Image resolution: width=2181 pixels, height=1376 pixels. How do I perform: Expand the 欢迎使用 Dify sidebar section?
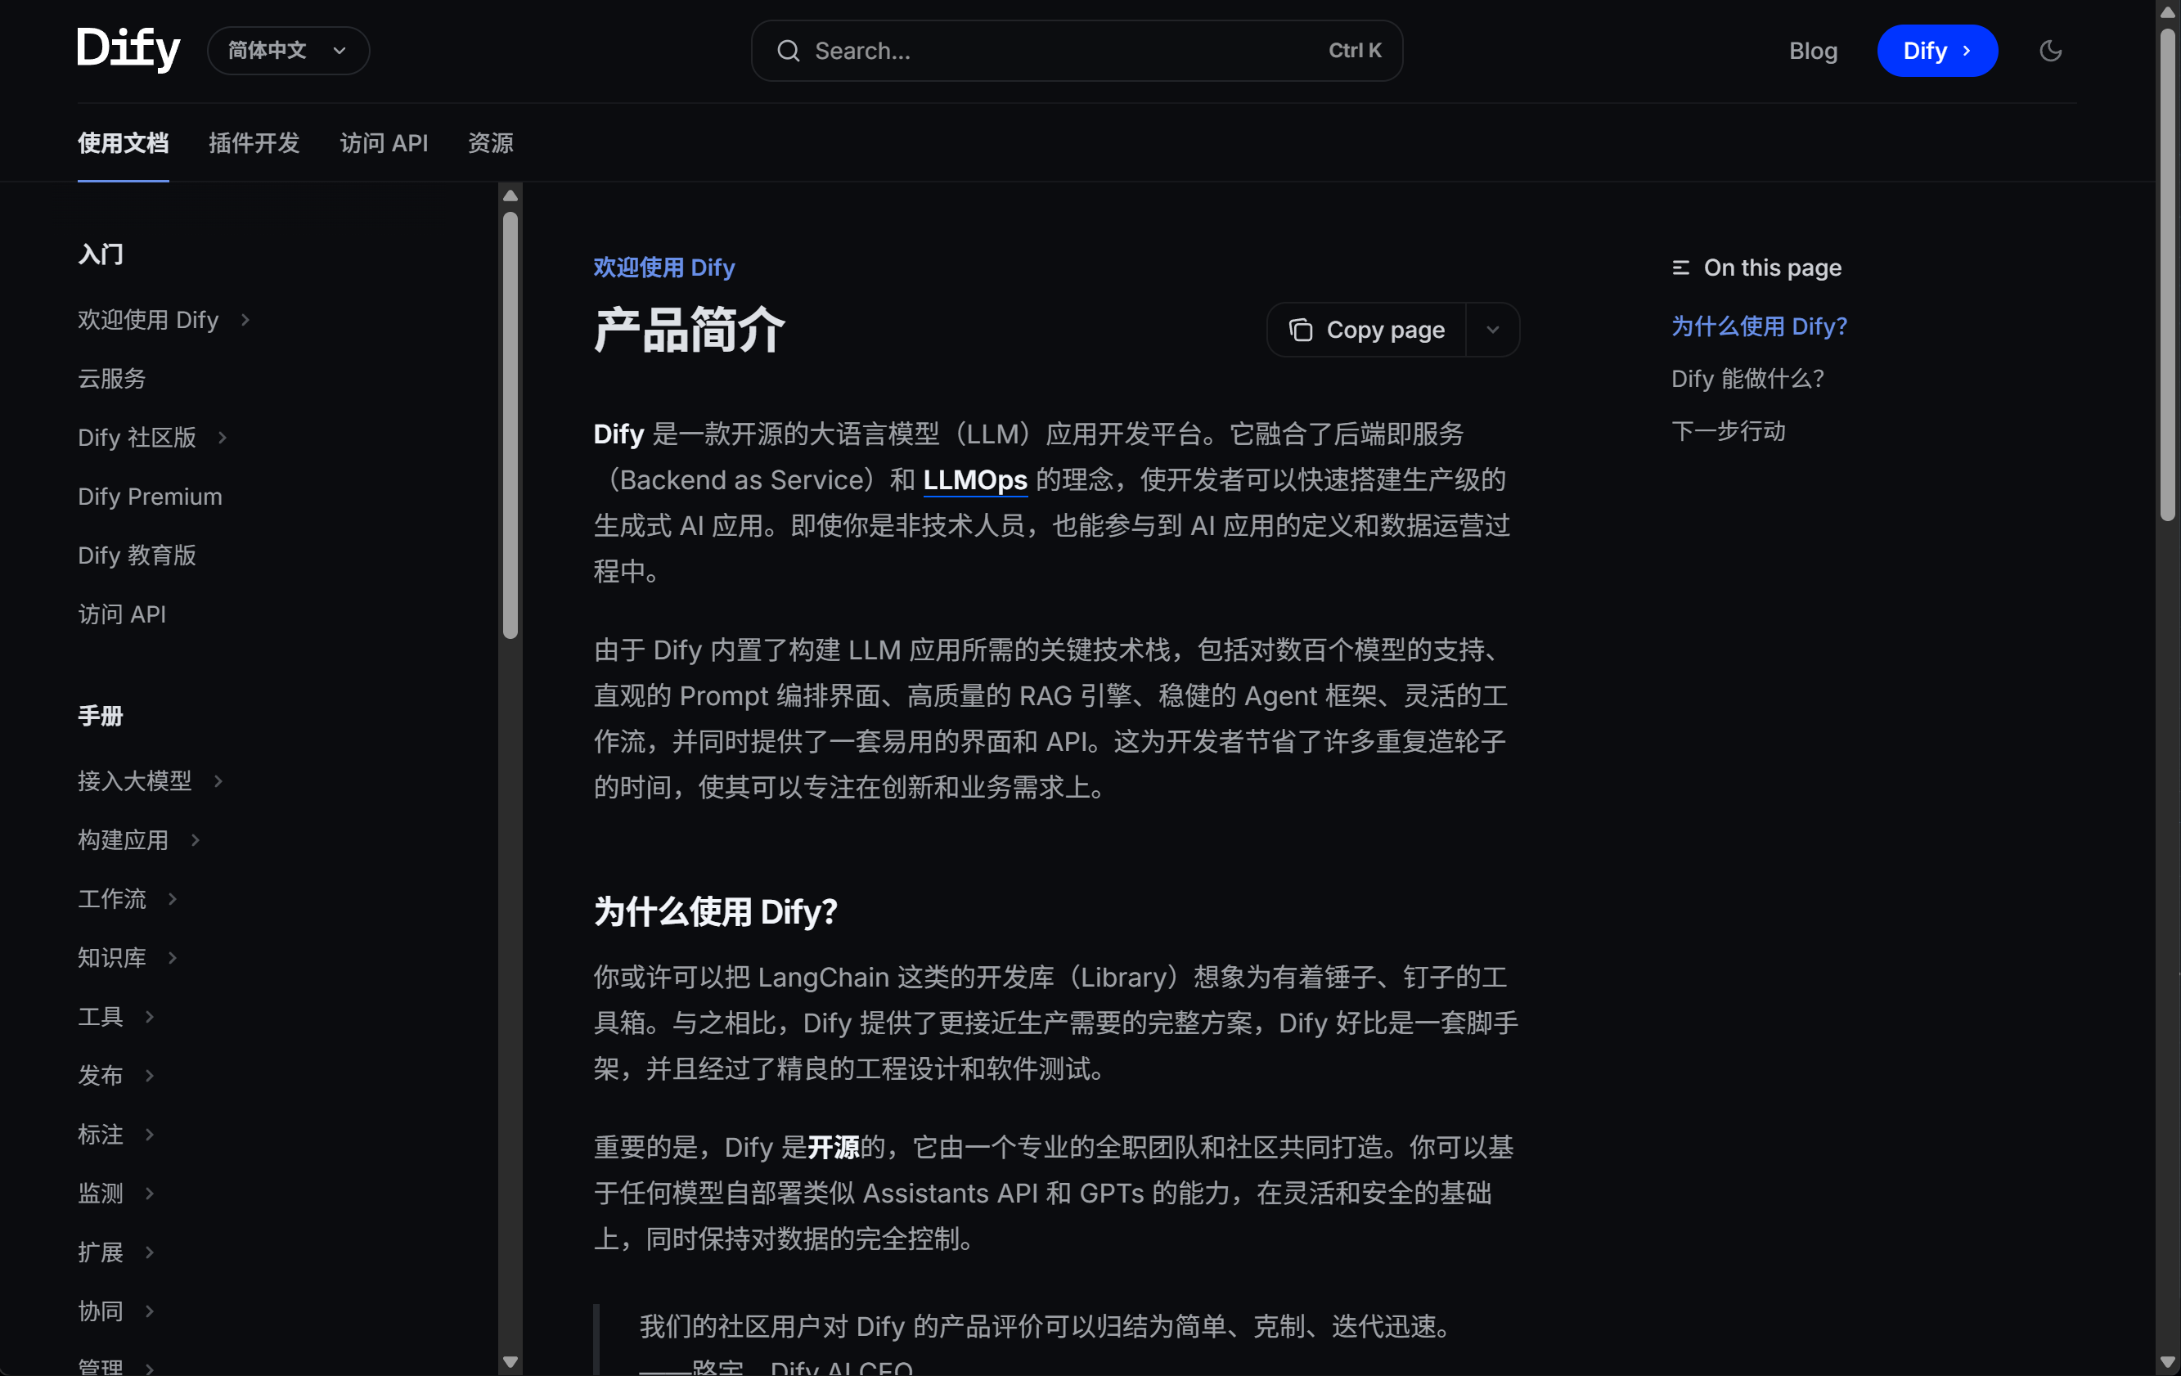tap(245, 320)
